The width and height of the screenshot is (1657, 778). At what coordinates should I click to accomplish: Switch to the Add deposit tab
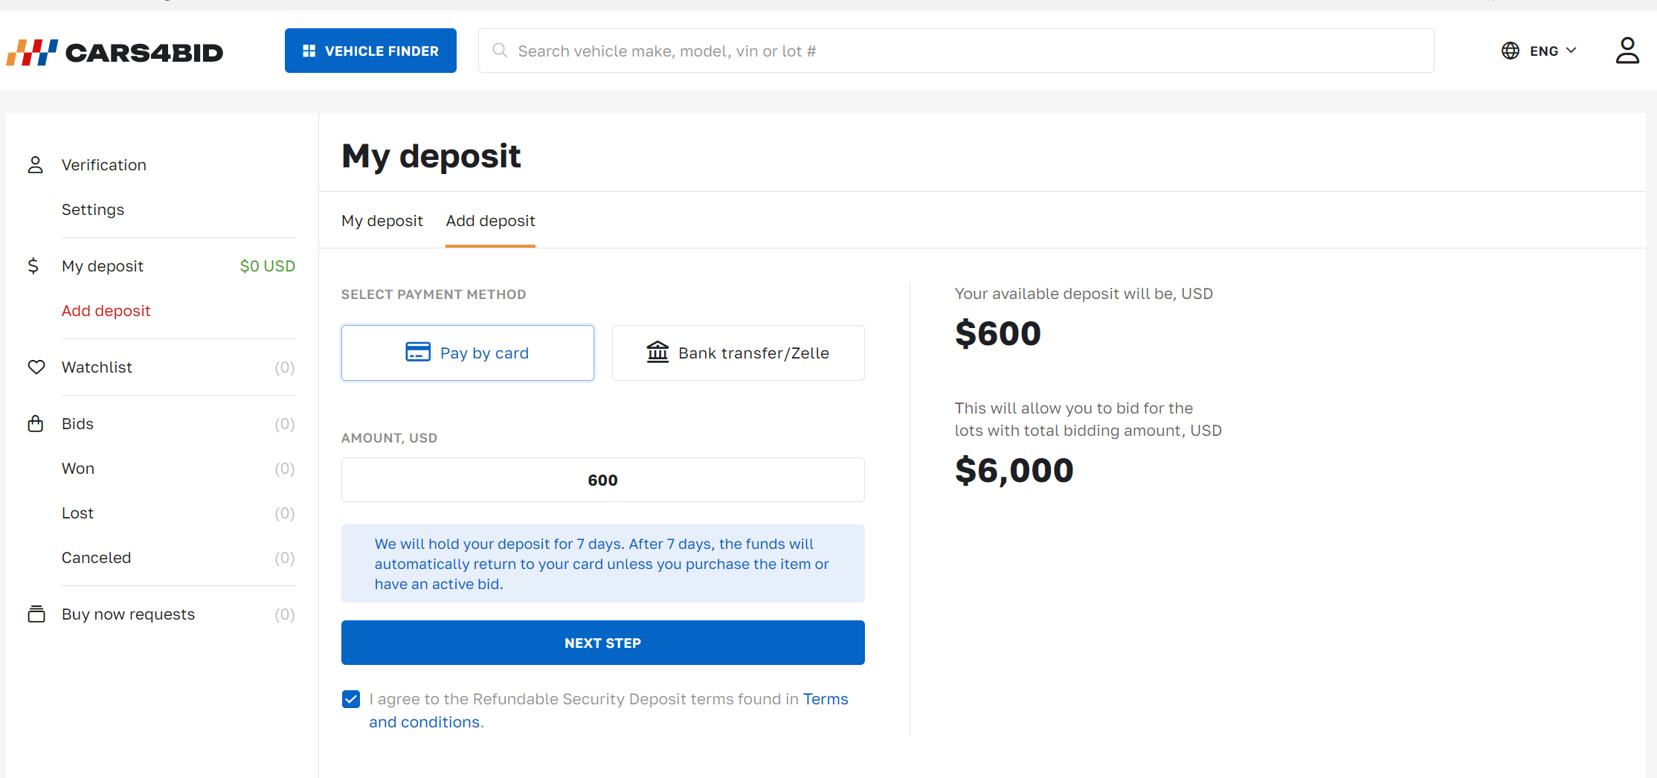[490, 221]
